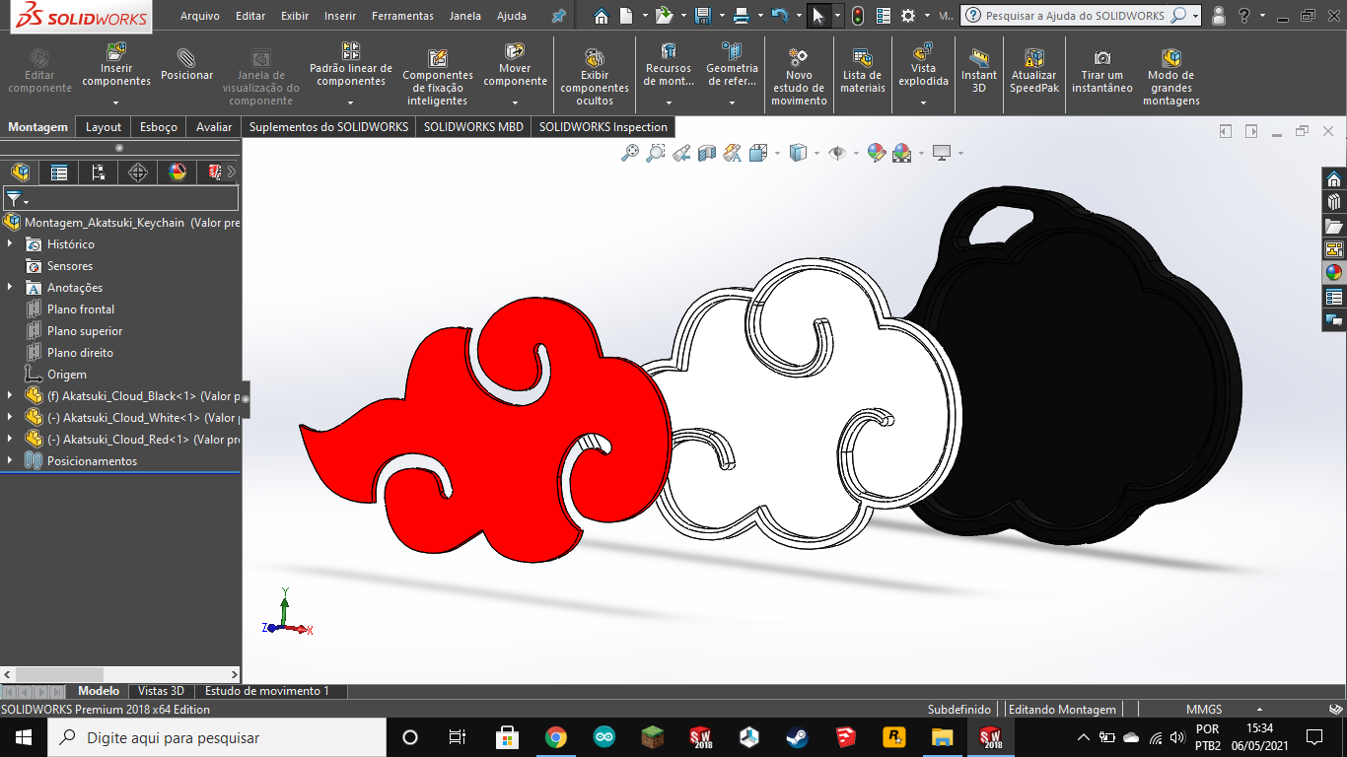The height and width of the screenshot is (757, 1347).
Task: Open the Ferramentas menu
Action: pos(402,16)
